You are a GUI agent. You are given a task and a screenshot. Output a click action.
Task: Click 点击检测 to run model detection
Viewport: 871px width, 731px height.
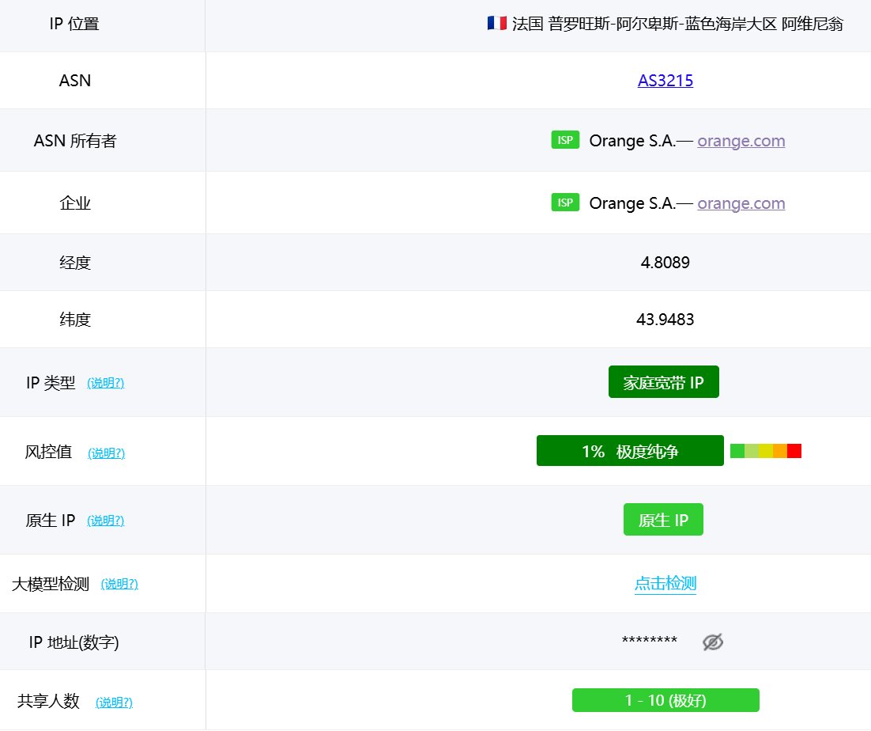coord(665,583)
